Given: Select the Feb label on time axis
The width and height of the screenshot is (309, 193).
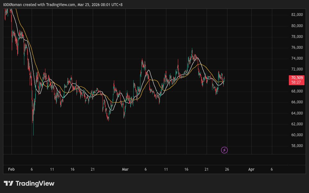Looking at the screenshot, I should [x=11, y=169].
